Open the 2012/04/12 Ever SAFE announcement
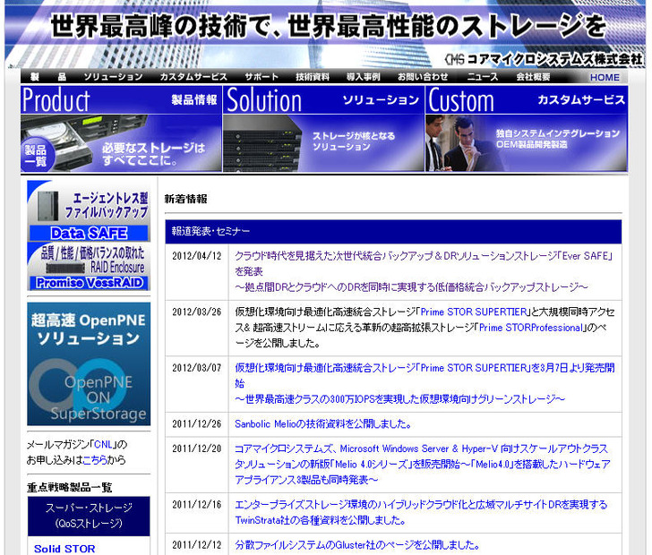Viewport: 652px width, 555px height. coord(424,271)
